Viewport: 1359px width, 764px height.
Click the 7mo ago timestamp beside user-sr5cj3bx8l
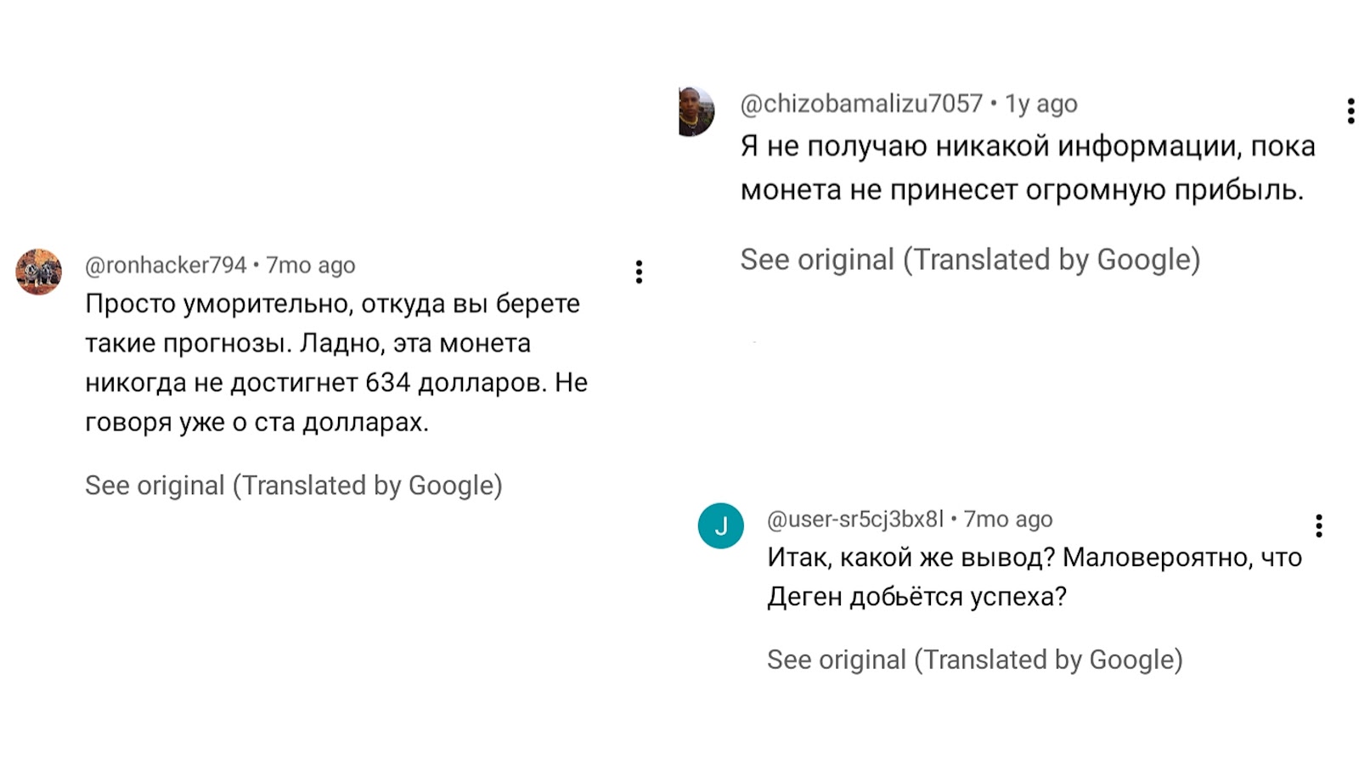(x=1008, y=519)
